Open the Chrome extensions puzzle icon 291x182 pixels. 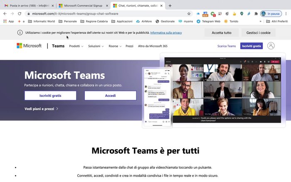pos(256,14)
